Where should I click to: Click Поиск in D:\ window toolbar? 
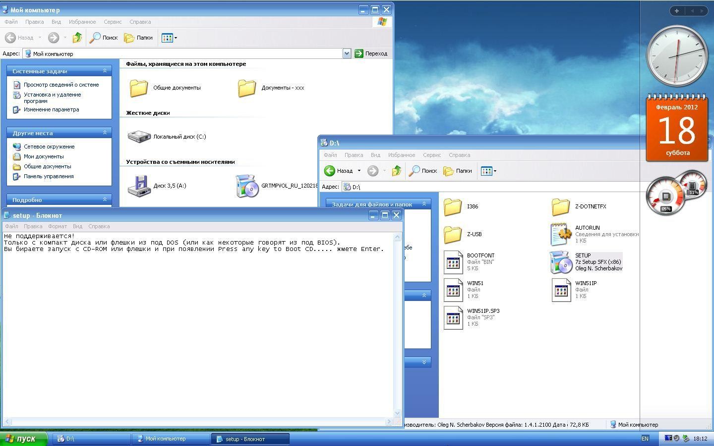(423, 171)
